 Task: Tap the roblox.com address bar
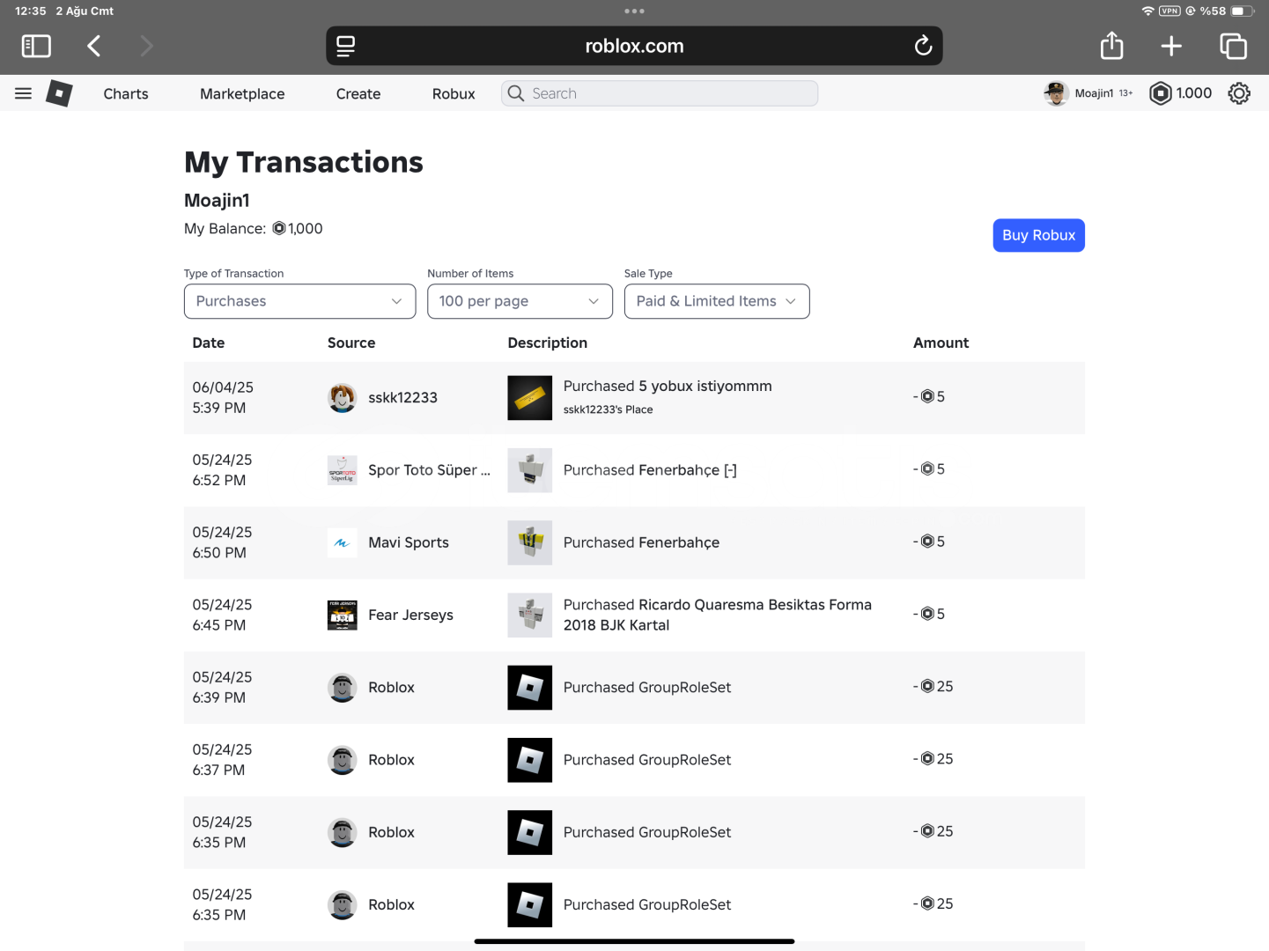pos(634,46)
